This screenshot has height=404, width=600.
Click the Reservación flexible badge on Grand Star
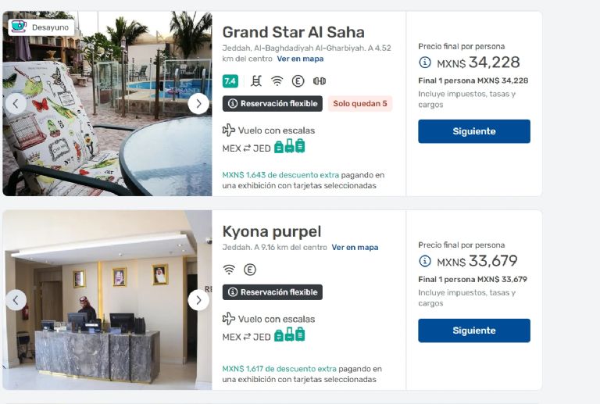pyautogui.click(x=272, y=103)
